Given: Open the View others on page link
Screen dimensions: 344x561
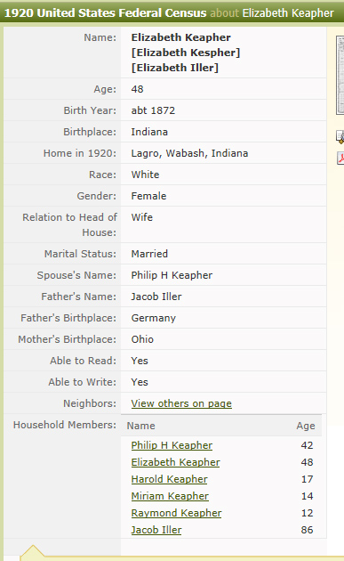Looking at the screenshot, I should [x=181, y=403].
